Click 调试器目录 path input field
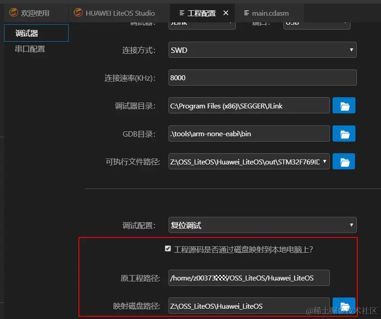 click(249, 105)
